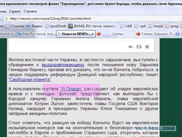
Task: Switch to the Статьи: Элемент tab
Action: (155, 34)
